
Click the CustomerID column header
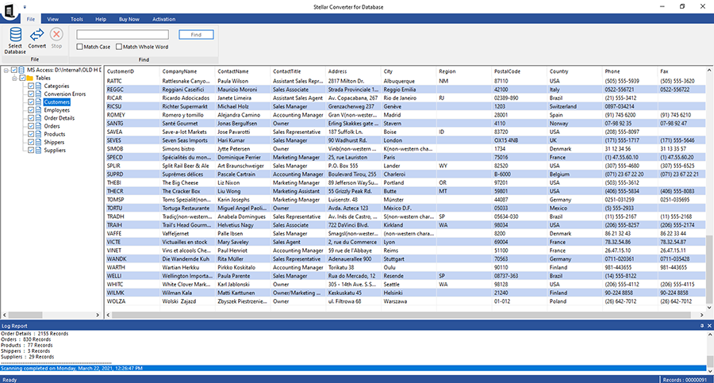(x=132, y=71)
